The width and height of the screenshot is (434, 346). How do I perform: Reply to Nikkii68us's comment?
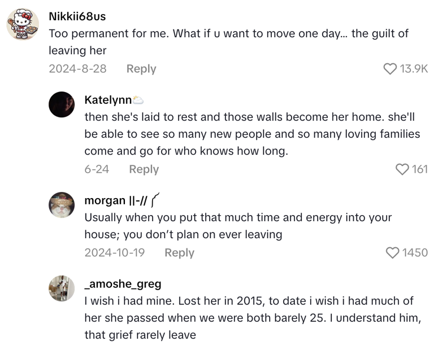click(141, 69)
